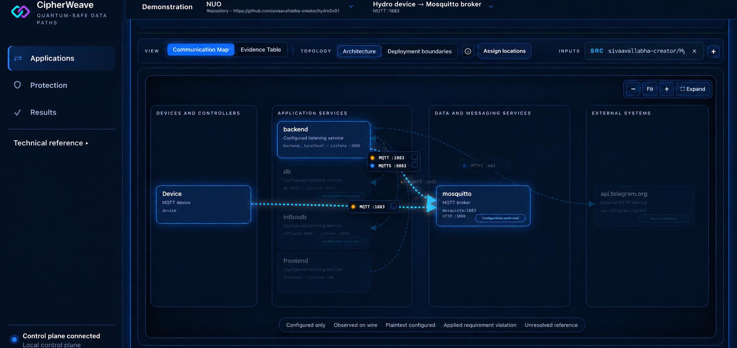Add a new input with the plus button
This screenshot has width=737, height=348.
pos(713,51)
